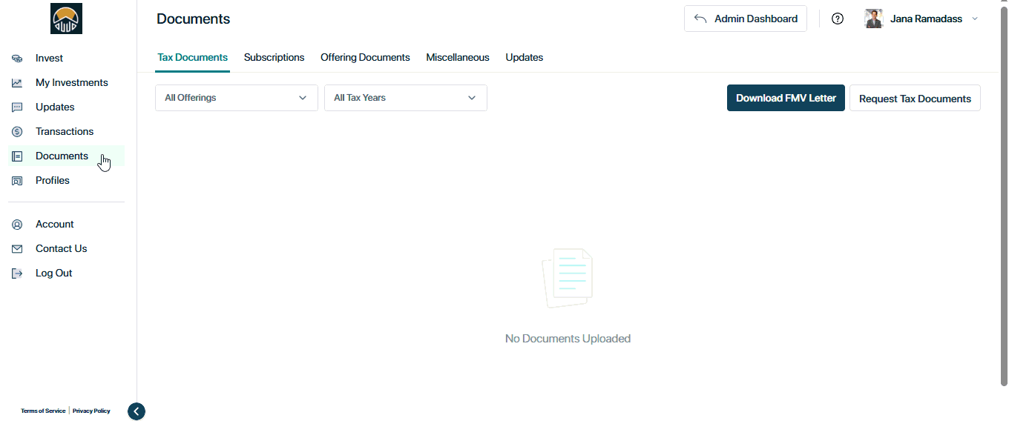Click the Download FMV Letter button
The image size is (1009, 421).
coord(786,98)
